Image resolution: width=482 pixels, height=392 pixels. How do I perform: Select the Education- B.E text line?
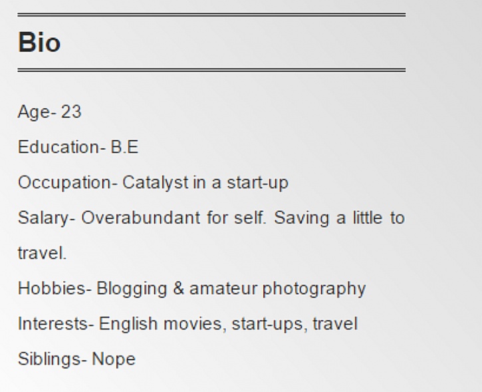pyautogui.click(x=78, y=147)
